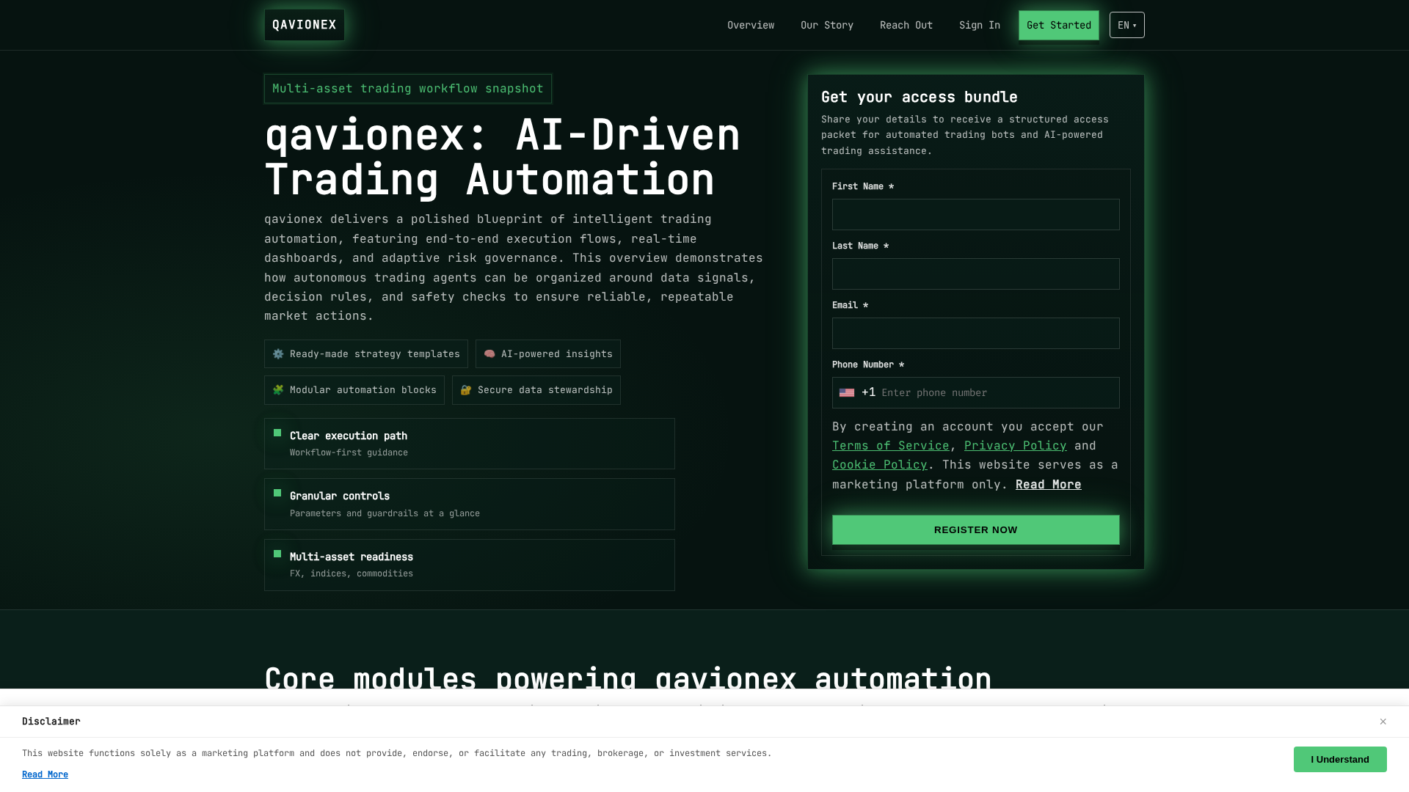Close the Disclaimer banner with the X

pyautogui.click(x=1383, y=722)
